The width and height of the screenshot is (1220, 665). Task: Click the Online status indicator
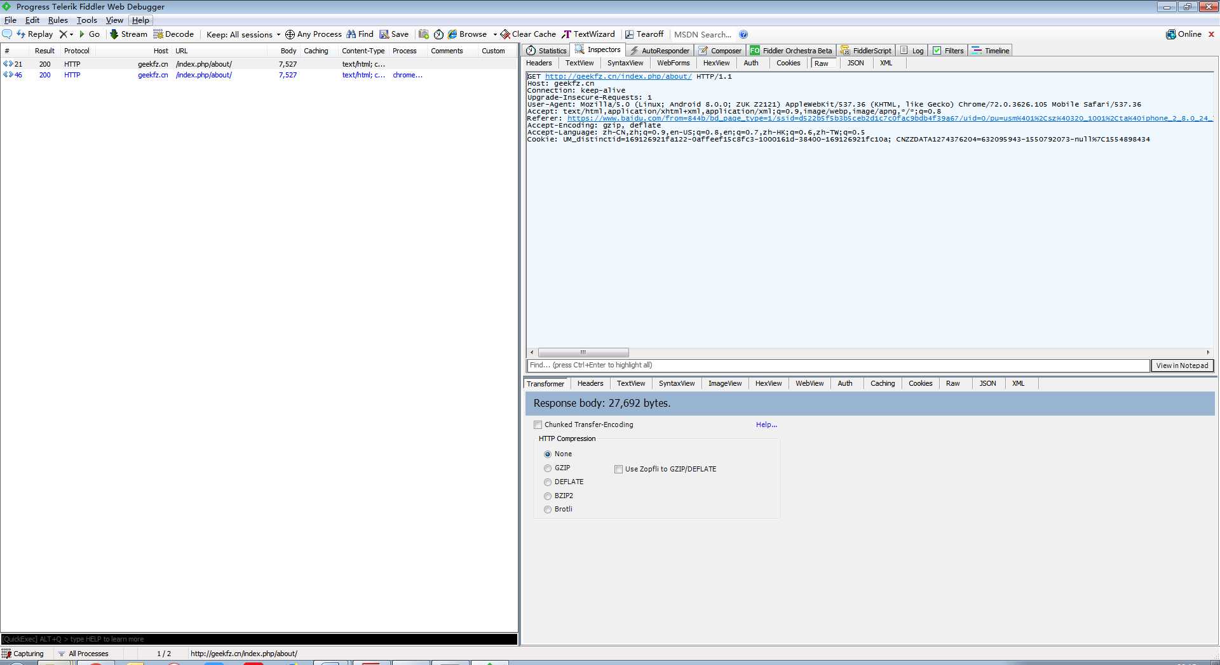tap(1183, 34)
